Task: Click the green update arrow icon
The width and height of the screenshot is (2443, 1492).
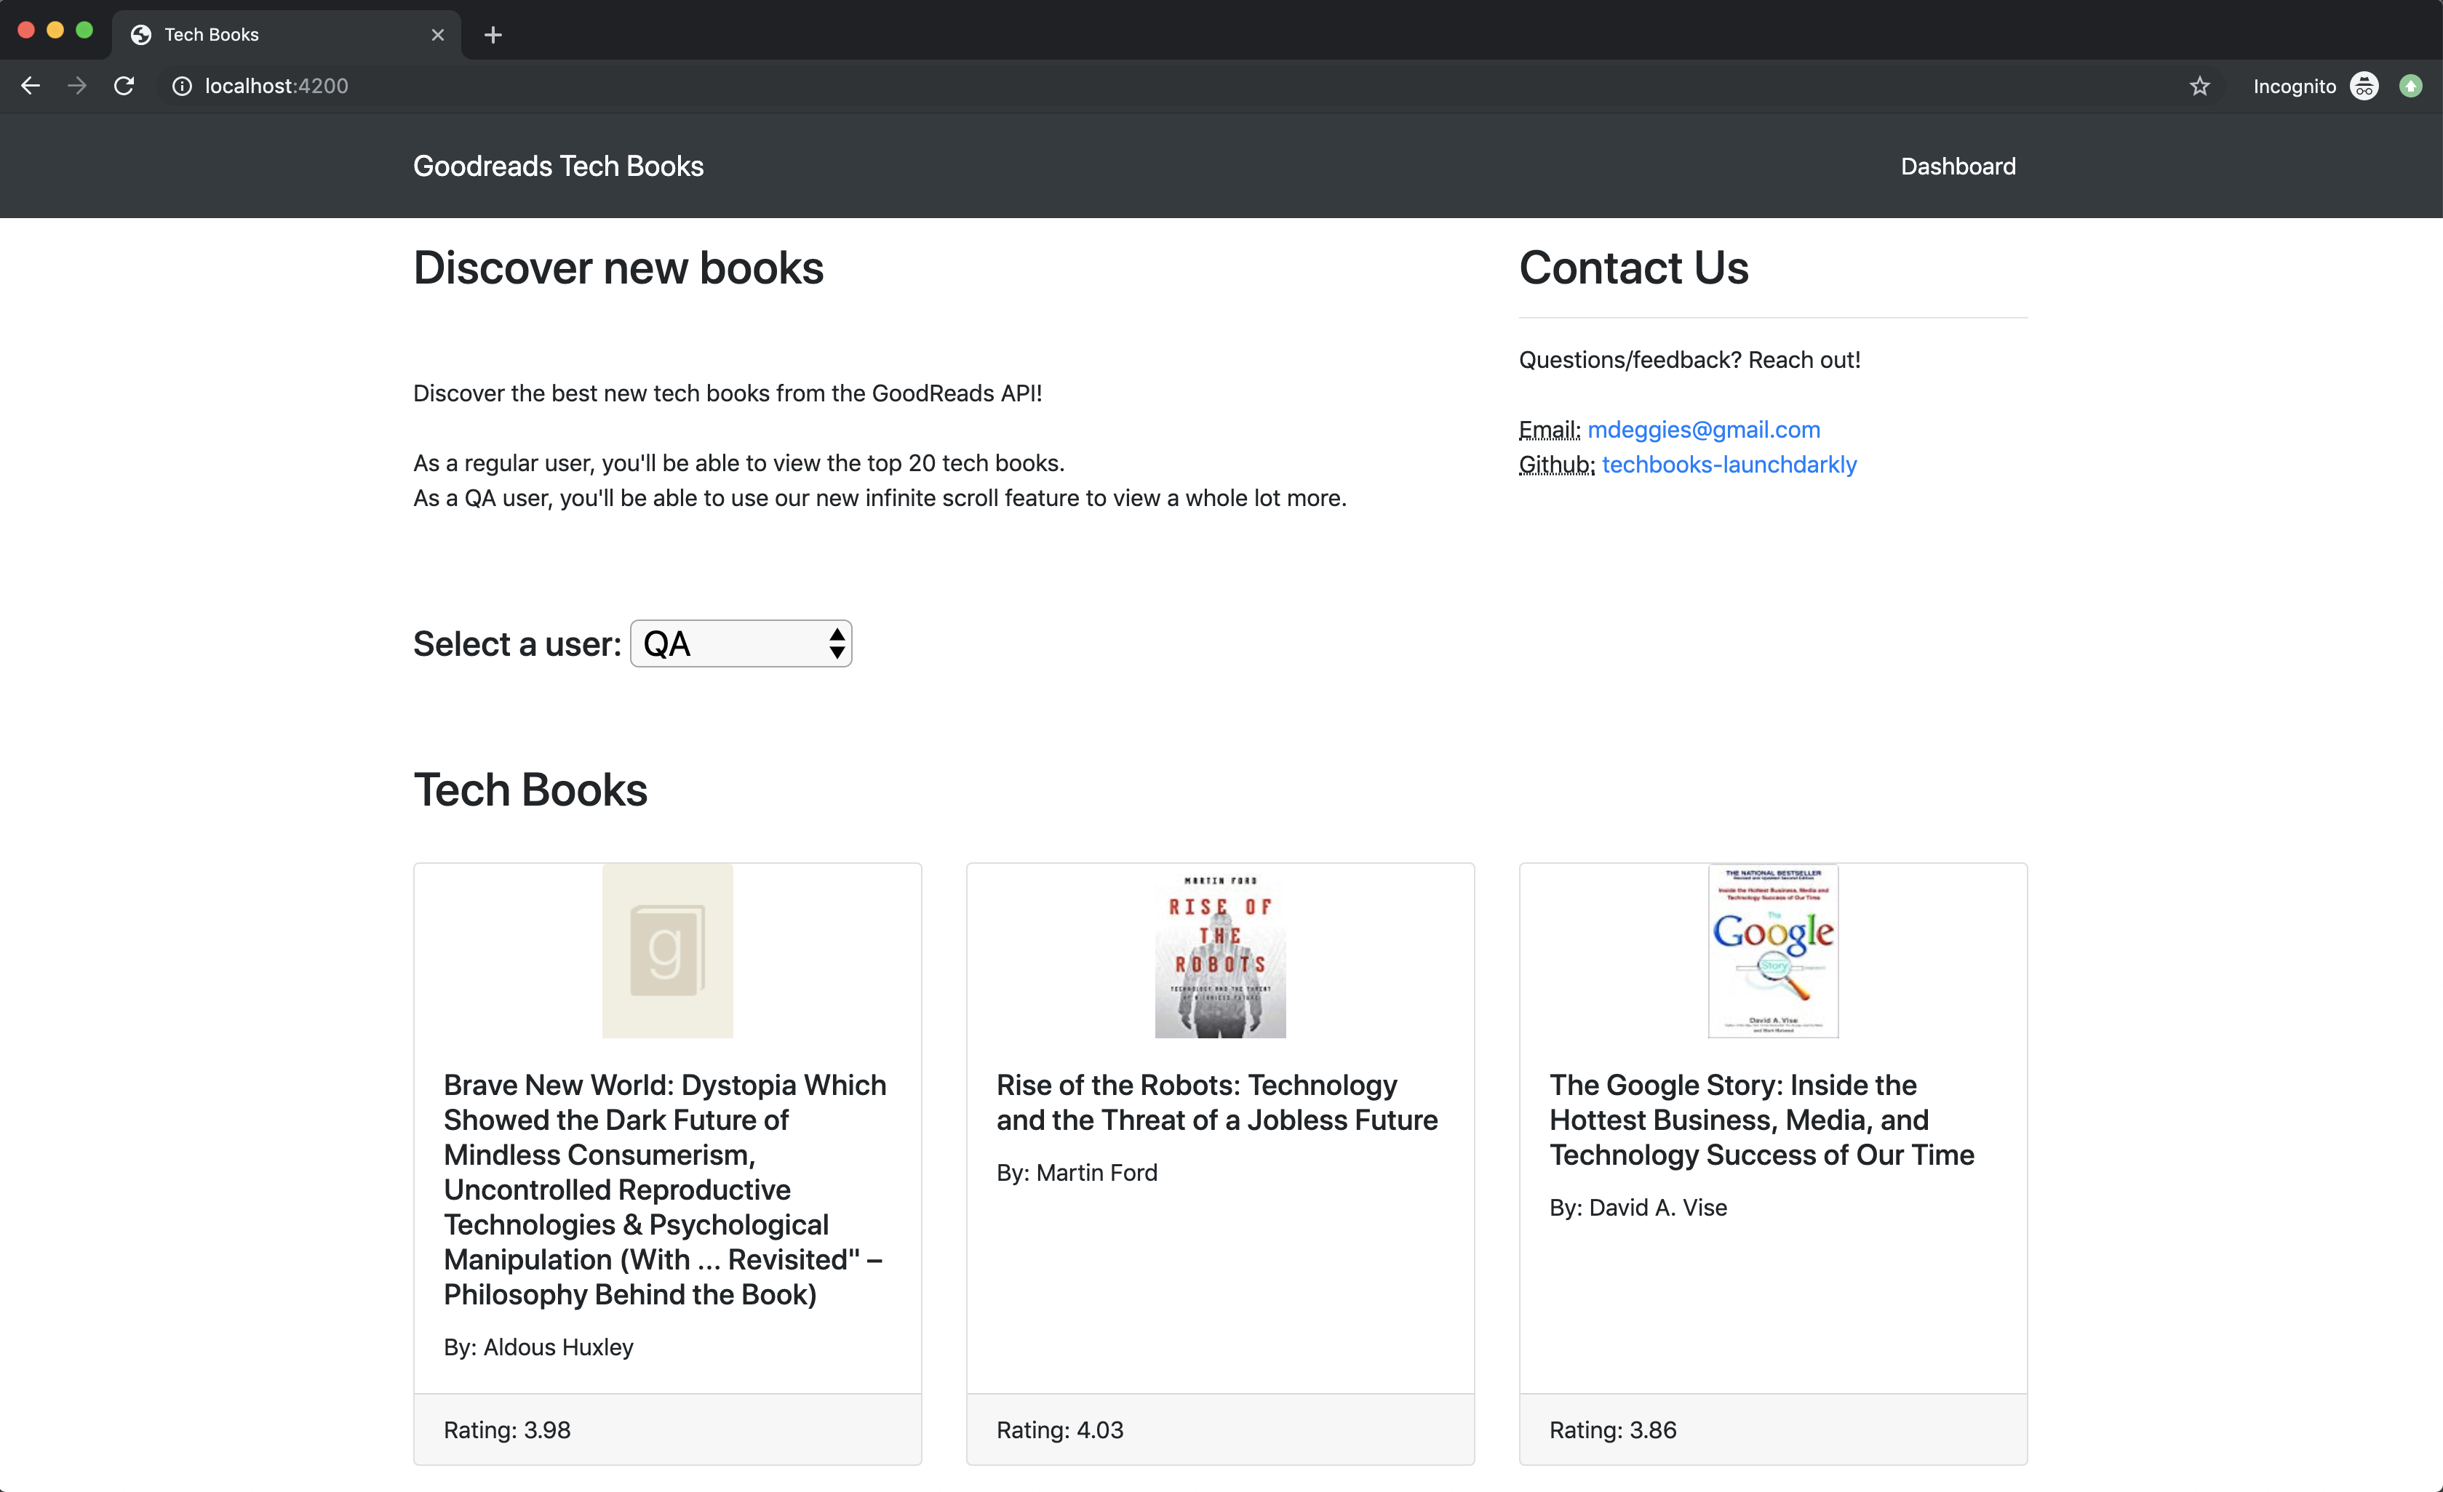Action: coord(2410,87)
